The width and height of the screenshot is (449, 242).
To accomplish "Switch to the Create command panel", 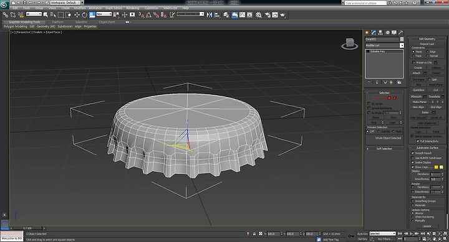I will [x=367, y=32].
